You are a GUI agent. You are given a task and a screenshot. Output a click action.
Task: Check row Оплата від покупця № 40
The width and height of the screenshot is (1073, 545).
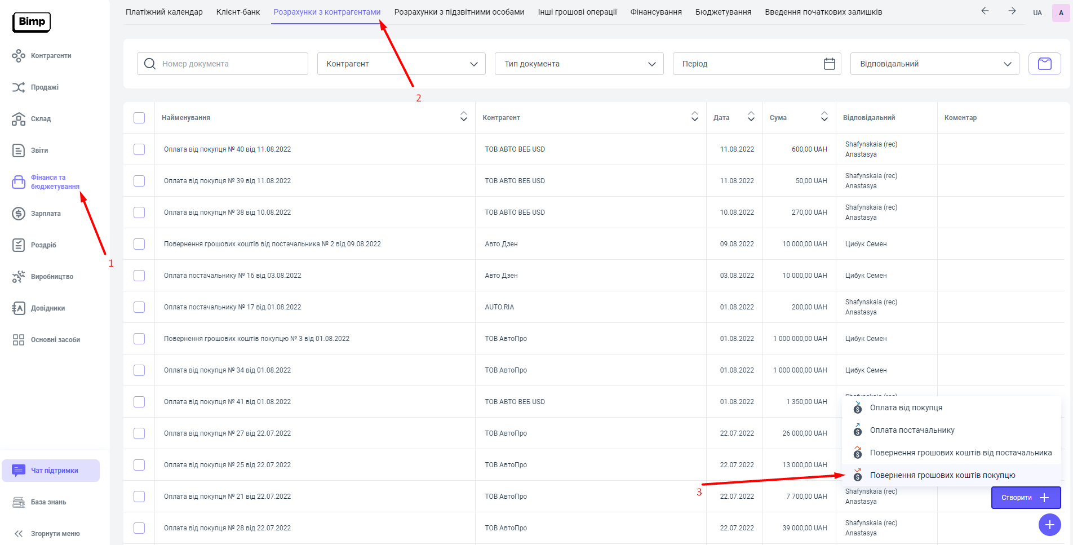click(139, 149)
